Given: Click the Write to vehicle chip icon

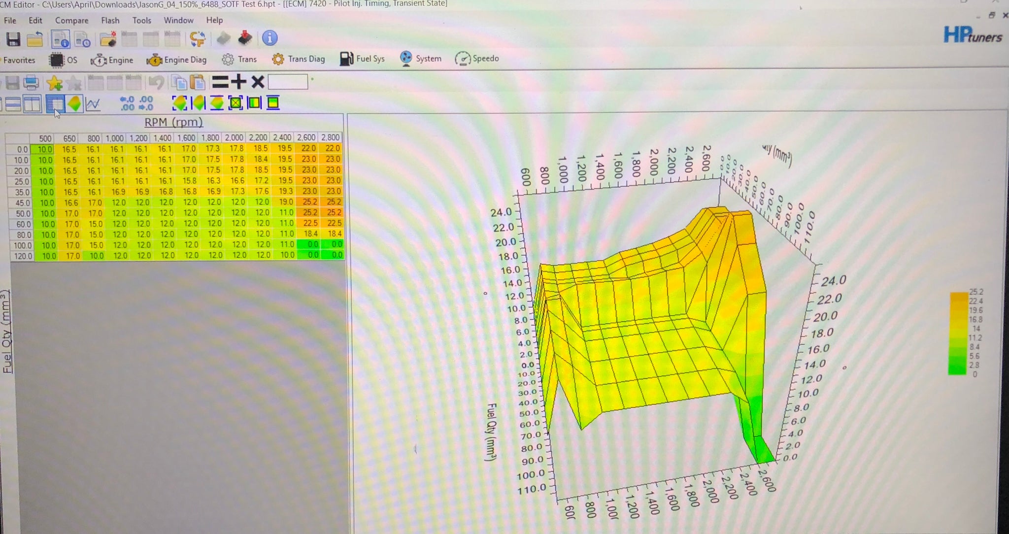Looking at the screenshot, I should tap(245, 38).
